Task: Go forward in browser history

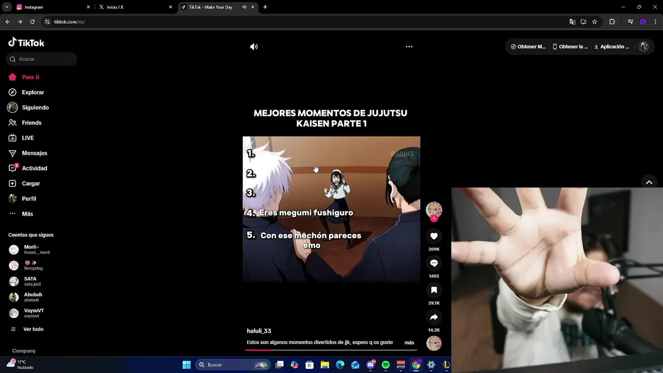Action: pos(20,22)
